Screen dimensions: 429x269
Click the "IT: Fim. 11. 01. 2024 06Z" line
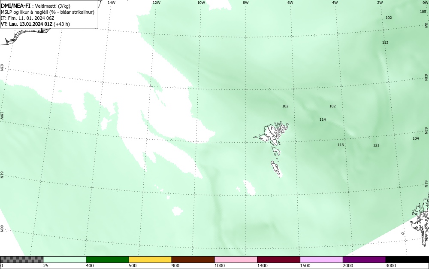pyautogui.click(x=27, y=18)
